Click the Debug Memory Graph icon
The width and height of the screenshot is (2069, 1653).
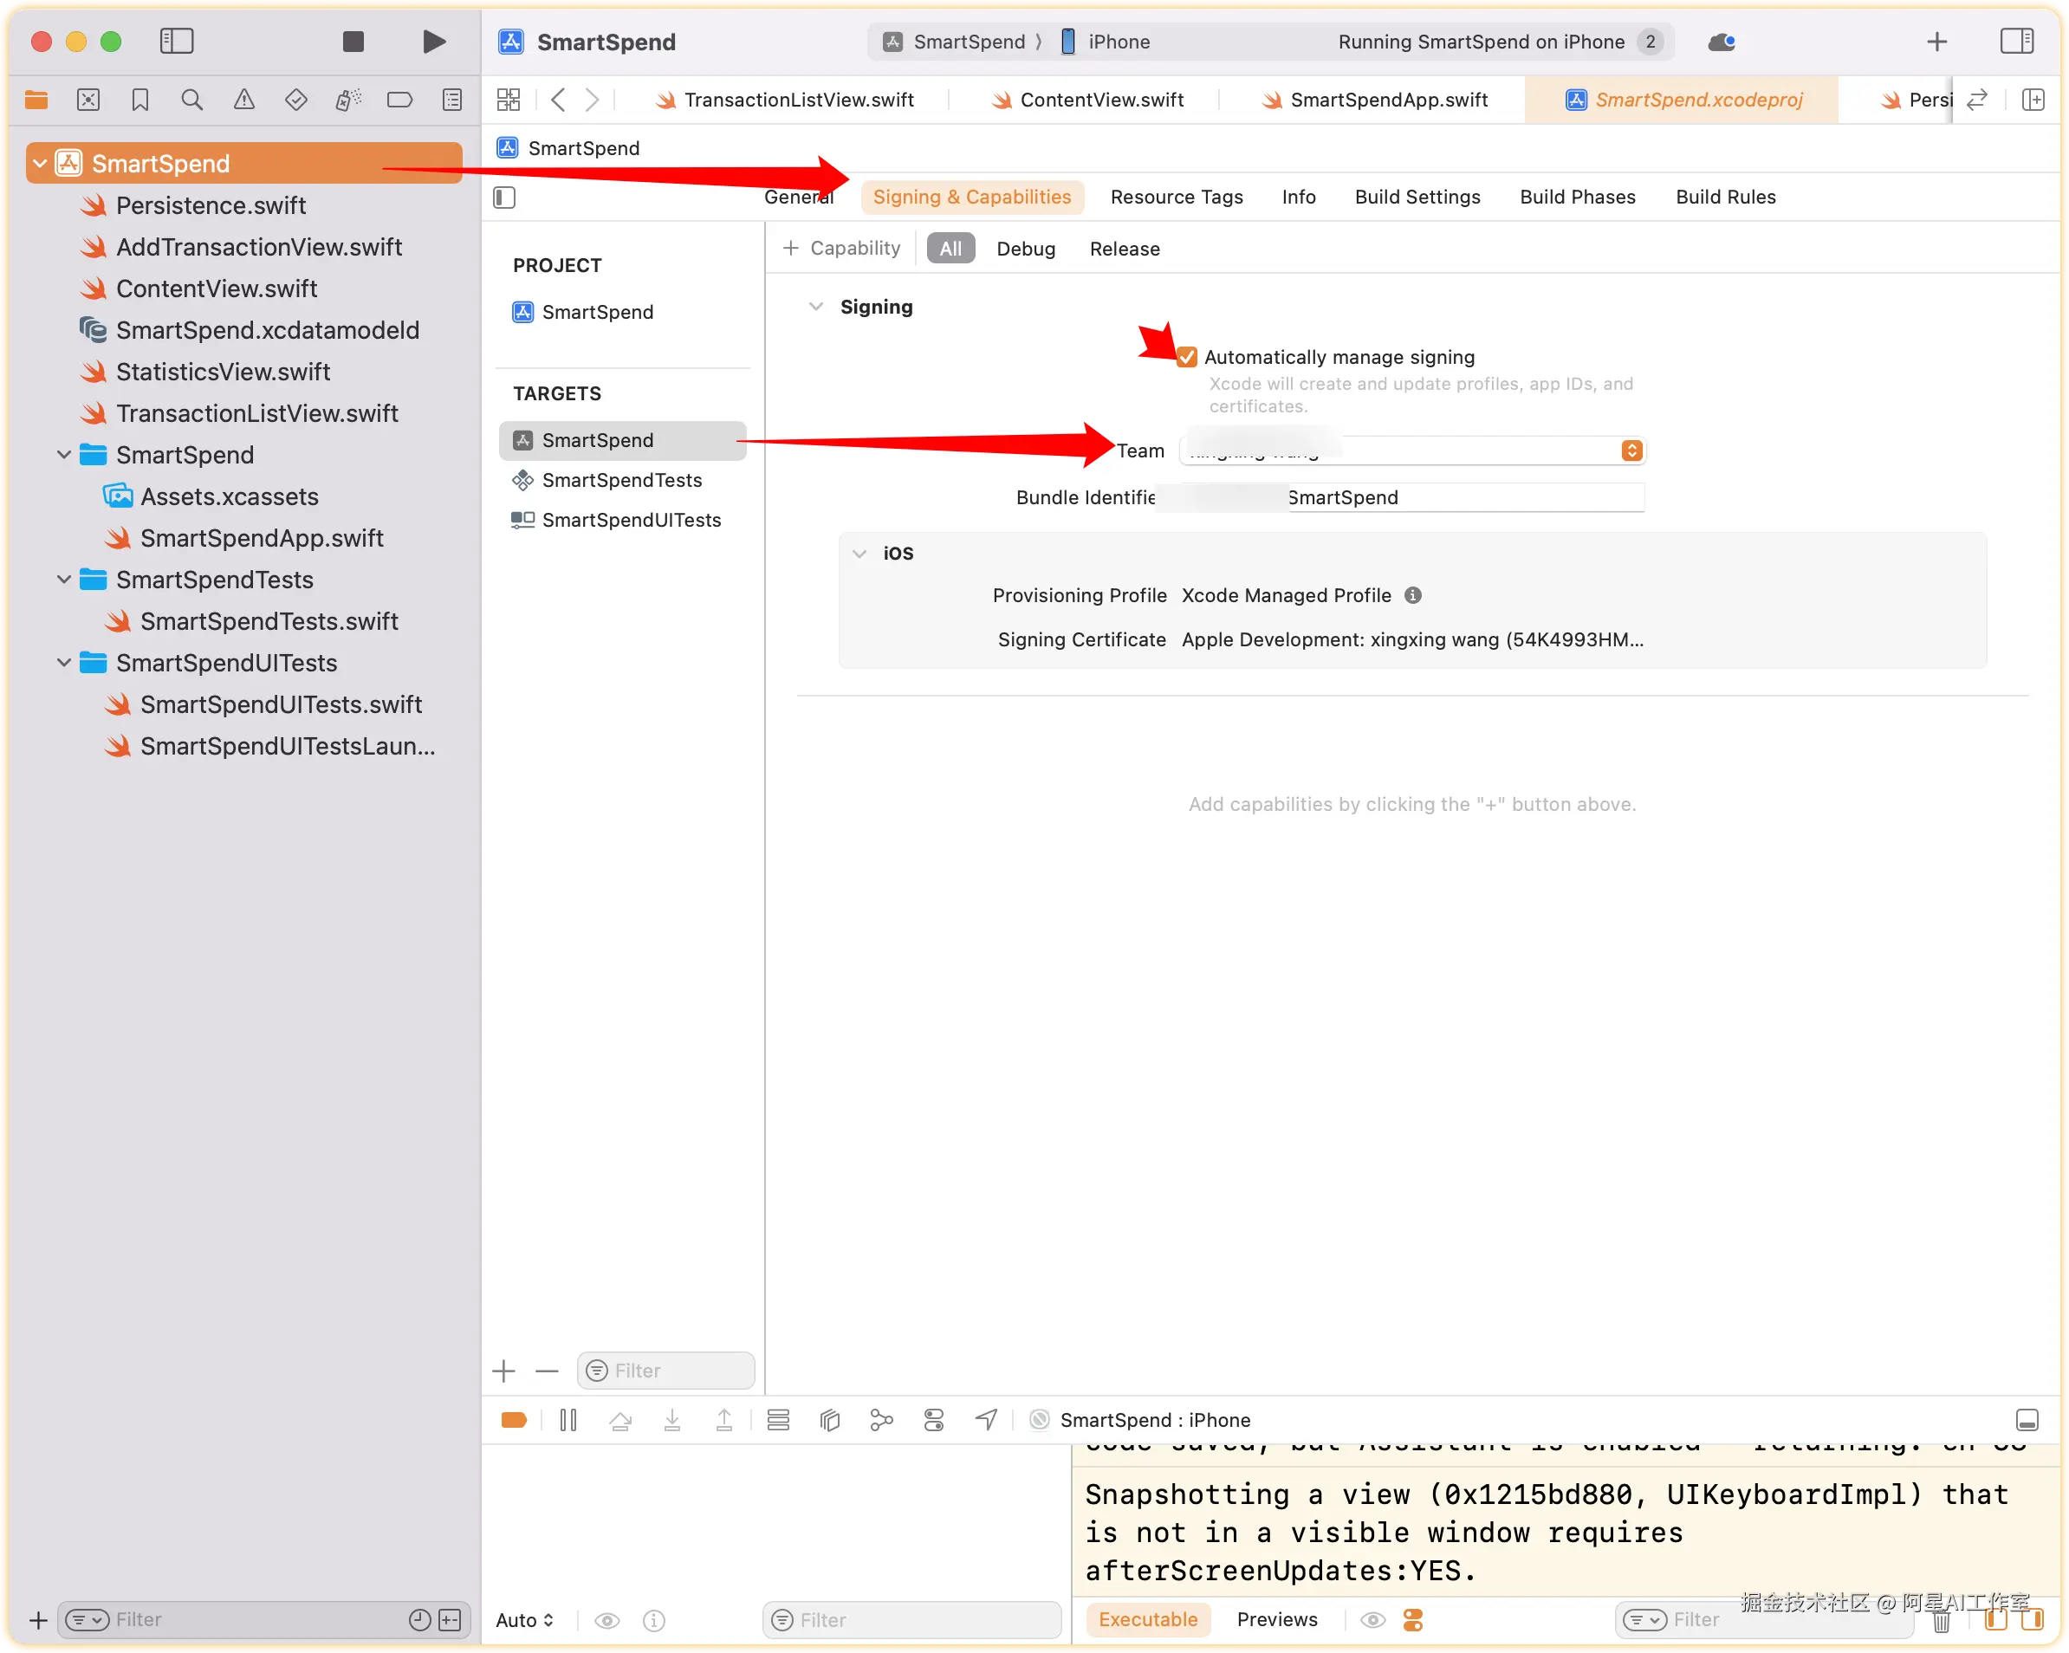tap(881, 1420)
